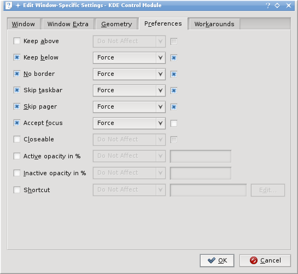The height and width of the screenshot is (274, 298).
Task: Switch to the Workarounds tab
Action: pos(214,24)
